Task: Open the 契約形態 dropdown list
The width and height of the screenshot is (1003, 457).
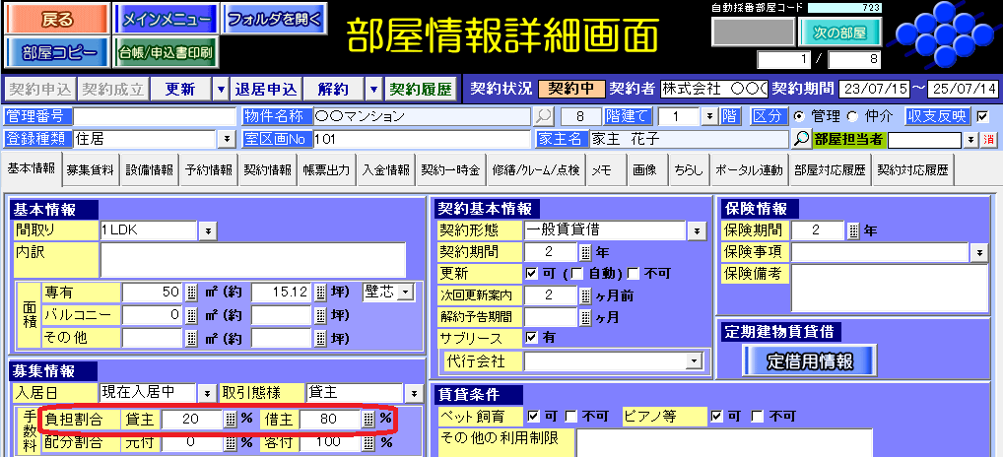Action: (698, 230)
